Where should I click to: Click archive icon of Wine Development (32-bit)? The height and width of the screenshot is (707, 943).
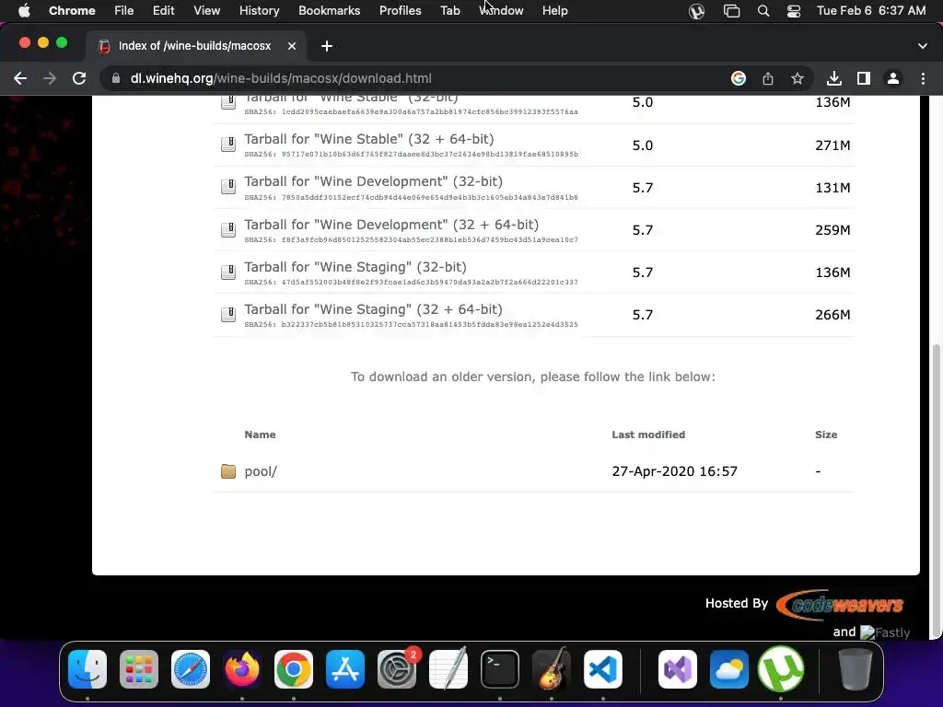[x=228, y=187]
